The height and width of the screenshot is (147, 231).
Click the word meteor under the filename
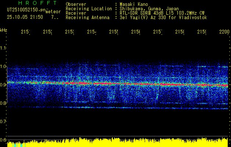pos(53,12)
